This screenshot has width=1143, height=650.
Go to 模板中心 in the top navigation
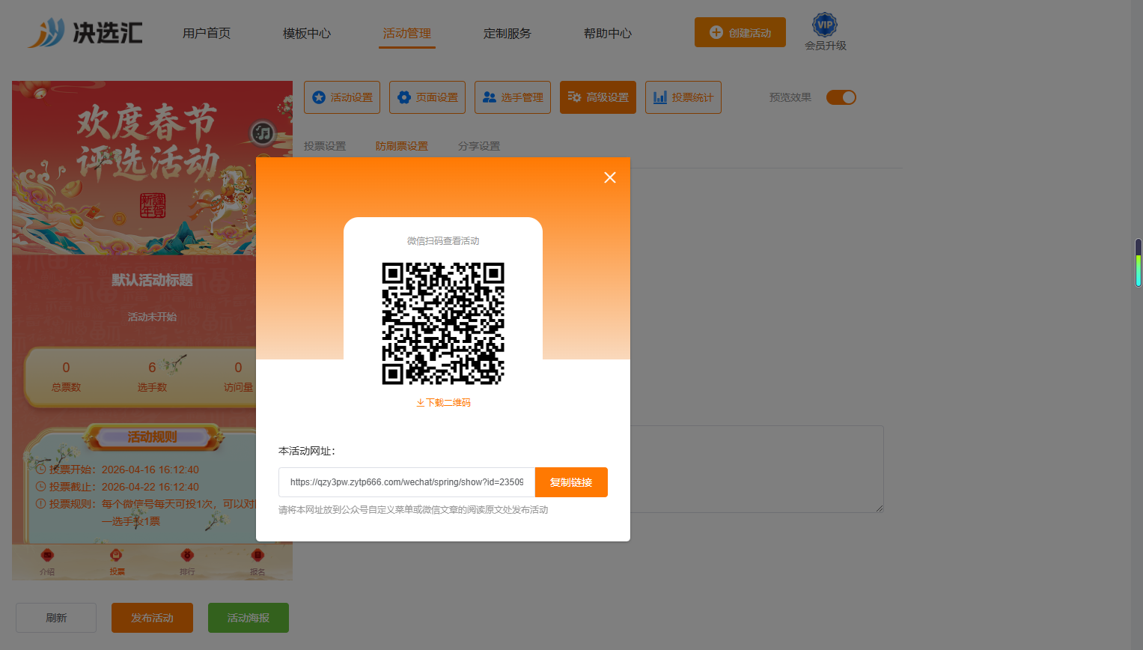coord(307,34)
